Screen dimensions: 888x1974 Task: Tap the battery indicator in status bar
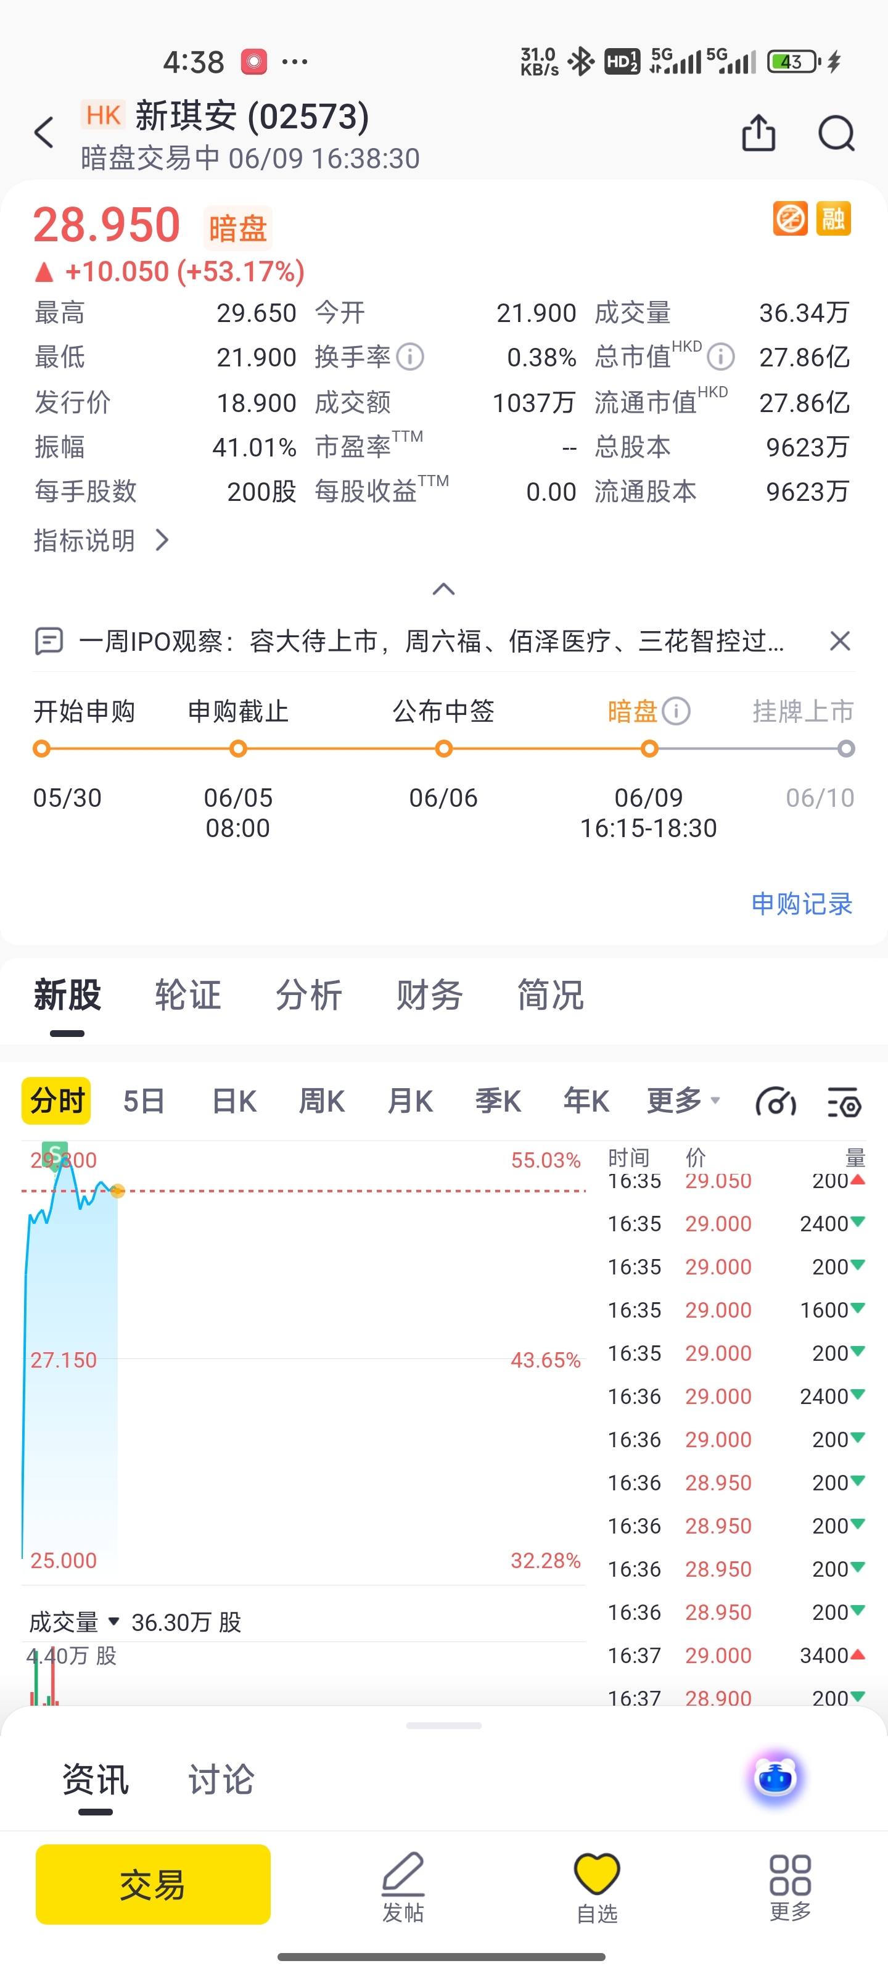click(x=794, y=61)
